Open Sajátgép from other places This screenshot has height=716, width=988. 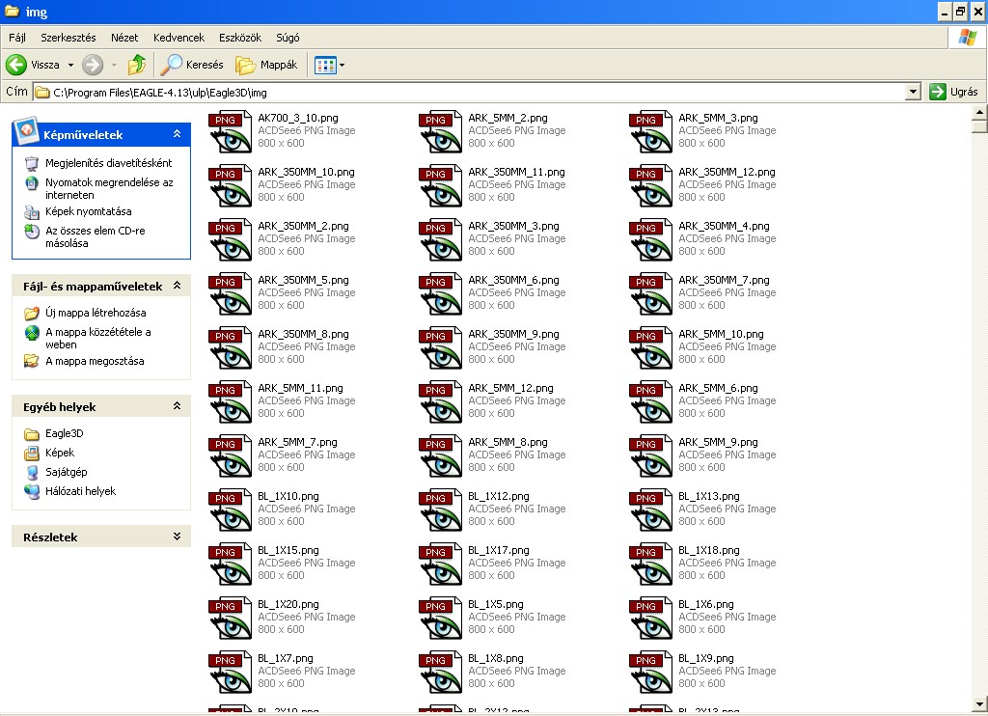tap(67, 472)
